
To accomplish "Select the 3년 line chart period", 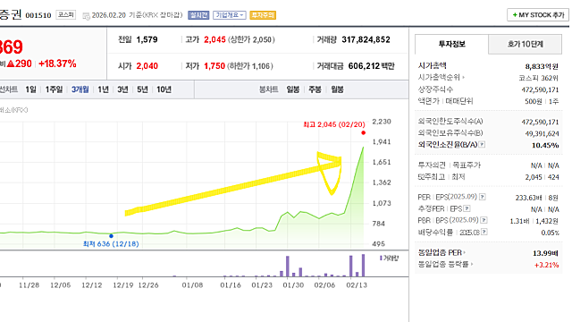I will 122,89.
